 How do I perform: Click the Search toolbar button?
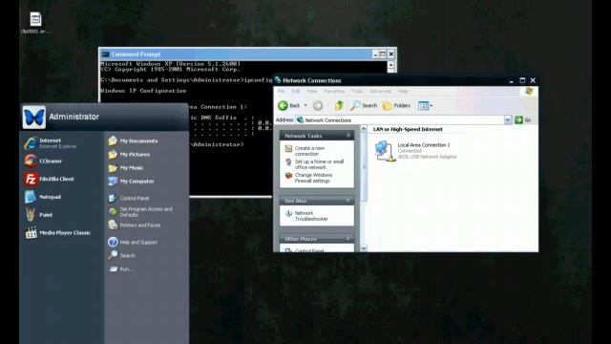(364, 106)
